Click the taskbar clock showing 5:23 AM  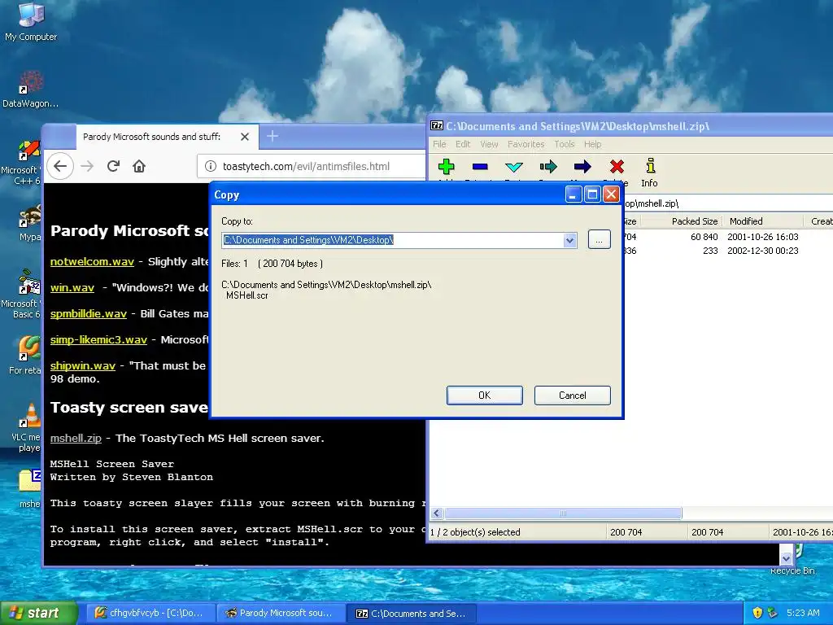point(803,613)
